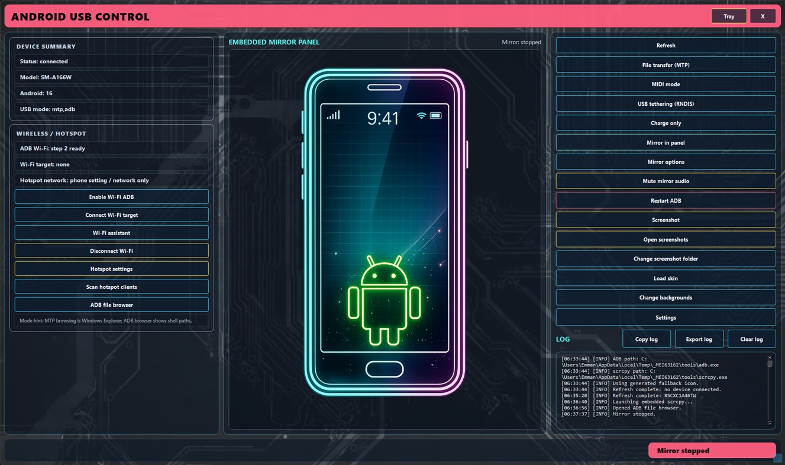The width and height of the screenshot is (785, 465).
Task: Click 'Status: connected' row
Action: click(x=112, y=61)
